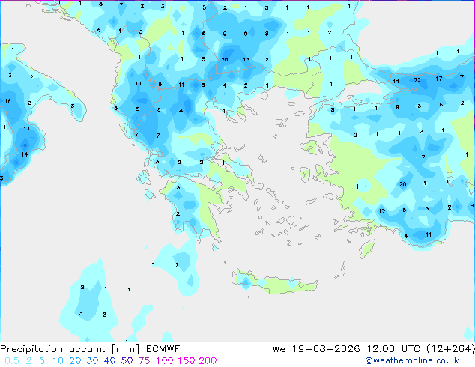Choose the 40 mm legend value
Screen dimensions: 475x367
[109, 361]
